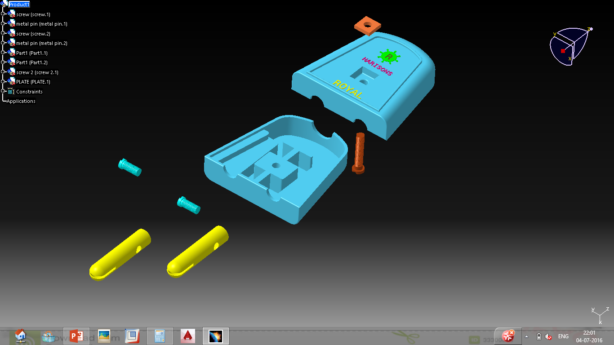The height and width of the screenshot is (345, 614).
Task: Select the 'Constraints' label in the tree
Action: [x=29, y=92]
